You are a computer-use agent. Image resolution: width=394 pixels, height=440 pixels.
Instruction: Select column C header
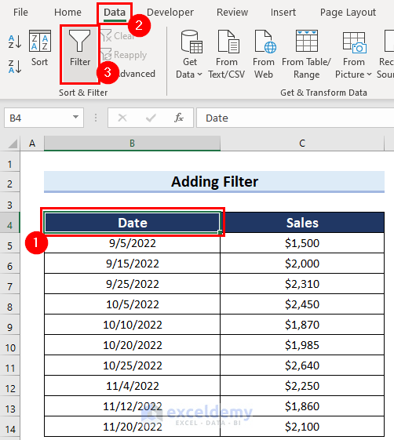coord(302,144)
